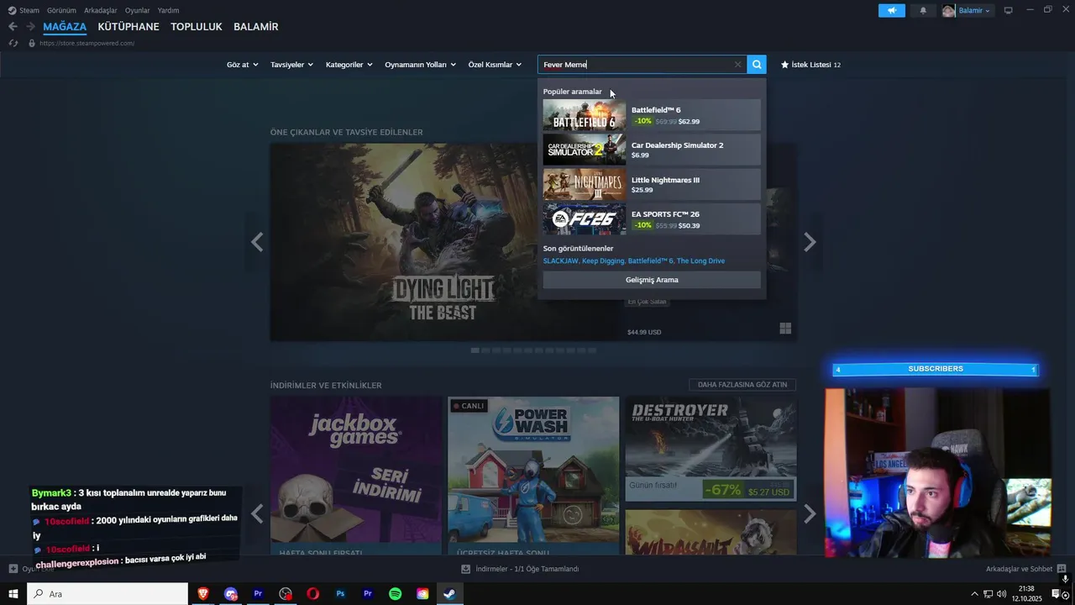Open the Balamir account dropdown
Viewport: 1075px width, 605px height.
click(x=974, y=11)
